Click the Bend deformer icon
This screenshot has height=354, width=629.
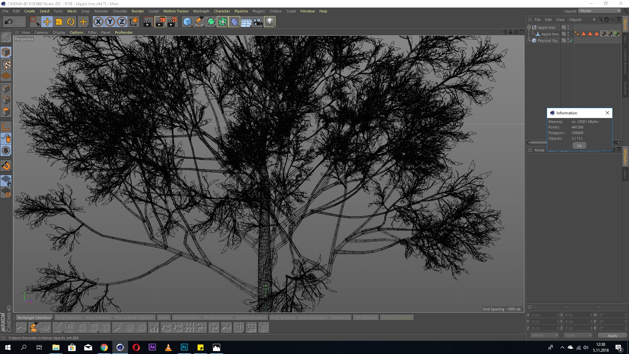pyautogui.click(x=235, y=22)
